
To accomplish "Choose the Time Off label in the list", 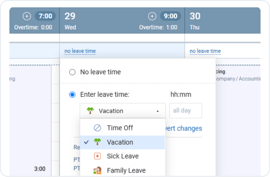I will point(120,128).
